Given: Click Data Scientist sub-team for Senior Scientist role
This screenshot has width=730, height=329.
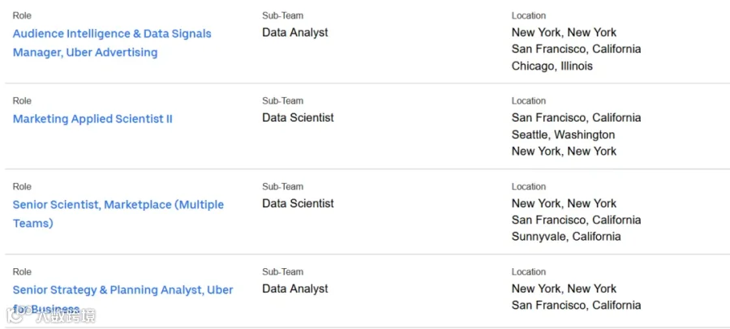Looking at the screenshot, I should (298, 203).
